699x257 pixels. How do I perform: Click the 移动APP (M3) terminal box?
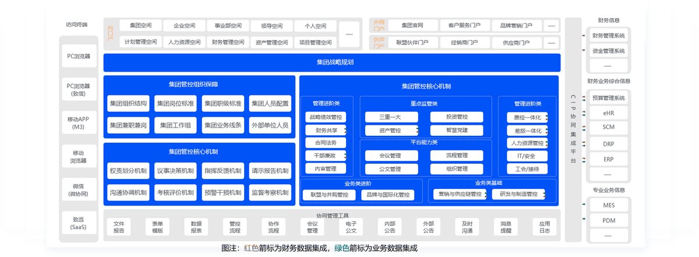[x=79, y=123]
